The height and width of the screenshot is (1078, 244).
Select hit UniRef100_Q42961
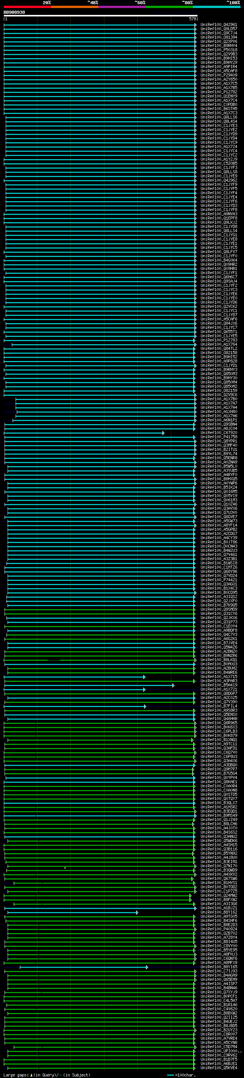(218, 25)
